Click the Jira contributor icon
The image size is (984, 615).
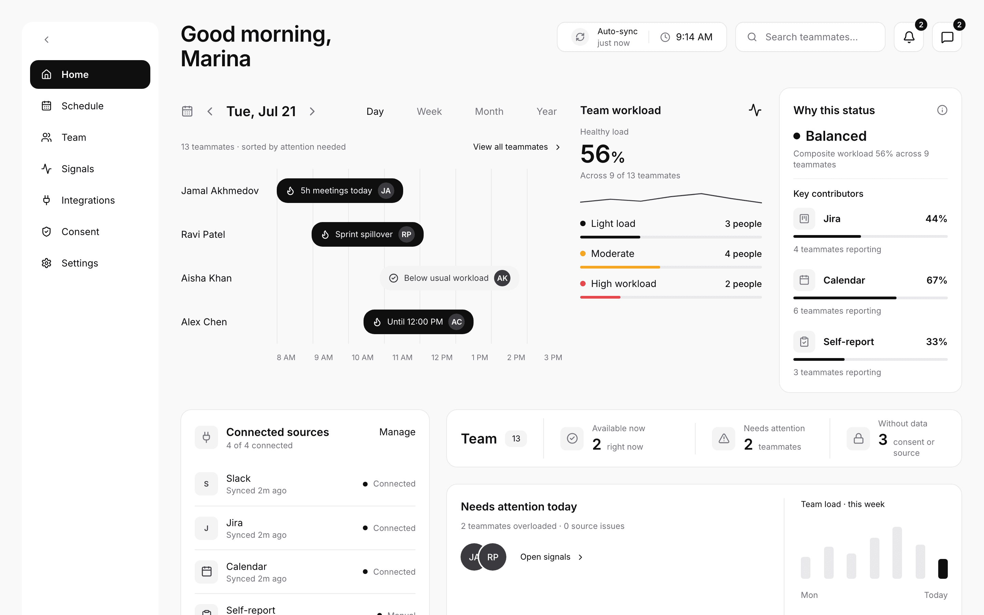(x=804, y=219)
